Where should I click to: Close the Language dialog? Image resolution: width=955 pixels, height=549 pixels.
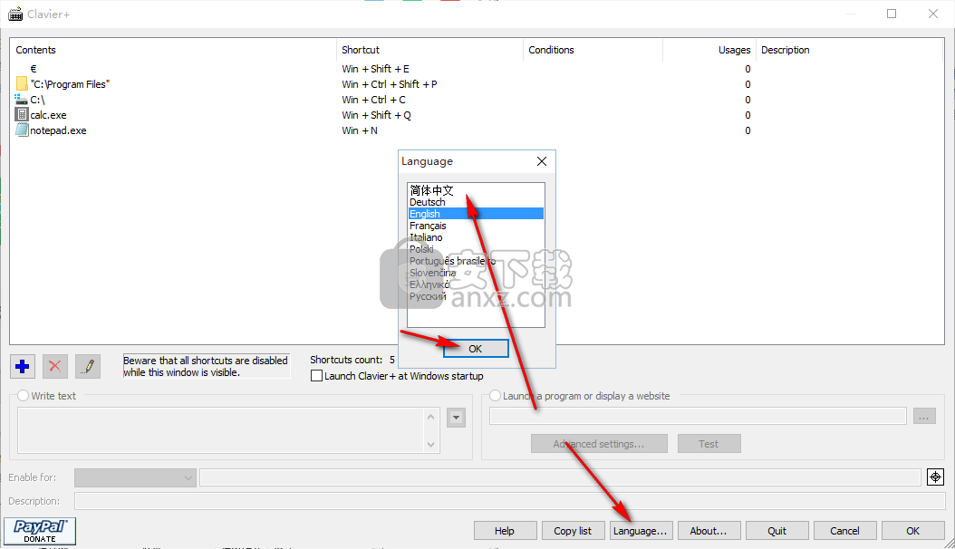coord(542,161)
